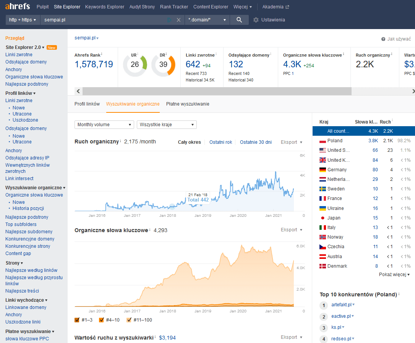Toggle the #11–100 positions checkbox
The height and width of the screenshot is (343, 415).
(129, 320)
